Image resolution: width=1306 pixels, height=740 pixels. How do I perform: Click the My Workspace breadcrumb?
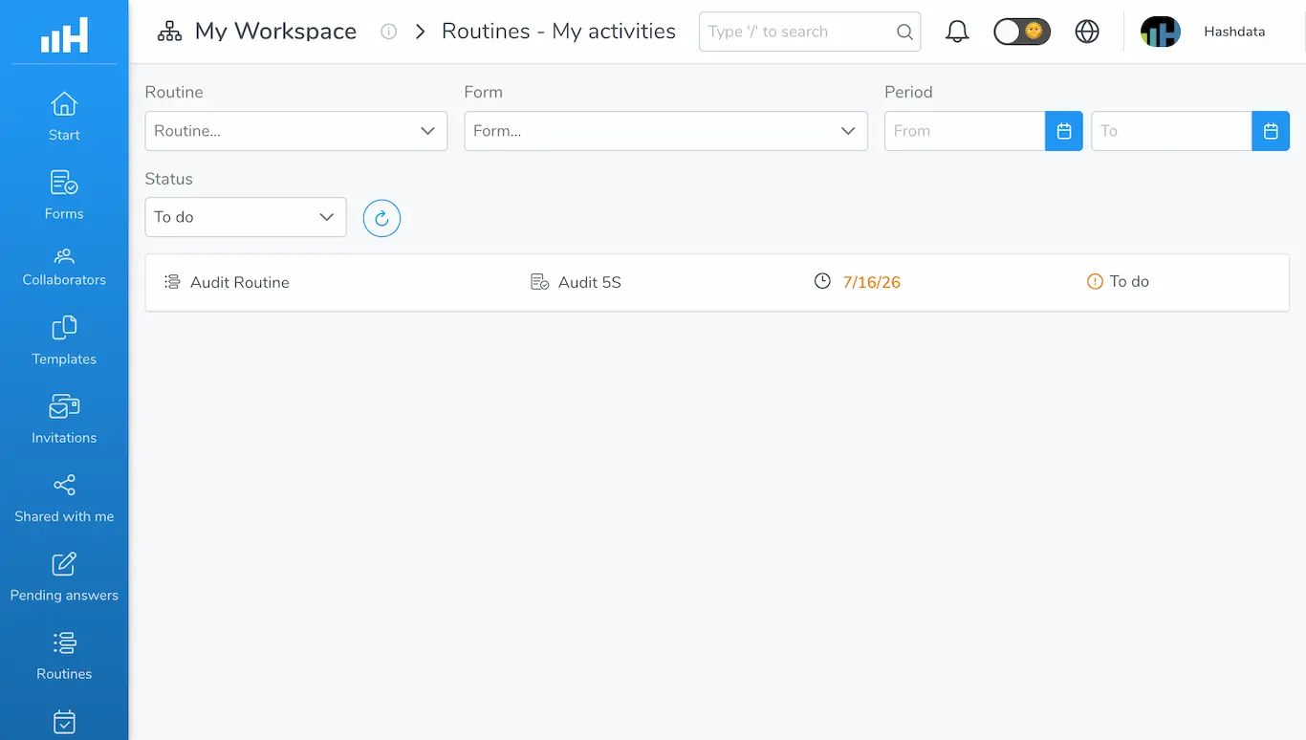(275, 32)
